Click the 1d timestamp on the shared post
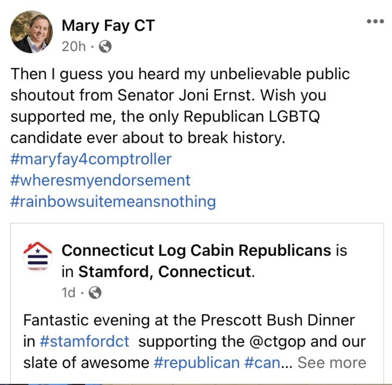Viewport: 392px width, 385px height. tap(69, 292)
